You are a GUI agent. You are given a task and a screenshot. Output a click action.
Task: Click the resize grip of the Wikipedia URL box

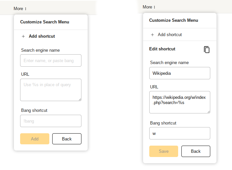pyautogui.click(x=208, y=111)
